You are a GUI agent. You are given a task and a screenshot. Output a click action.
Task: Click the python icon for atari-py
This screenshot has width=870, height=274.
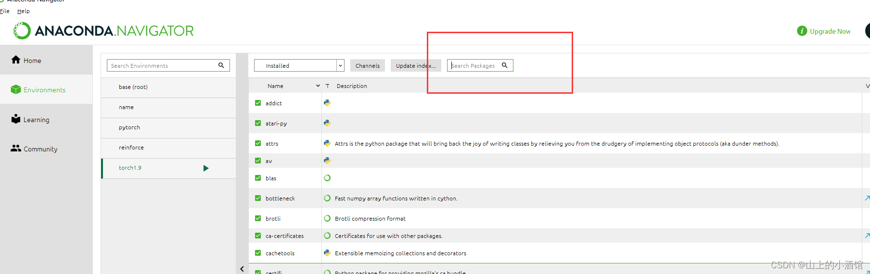point(327,123)
